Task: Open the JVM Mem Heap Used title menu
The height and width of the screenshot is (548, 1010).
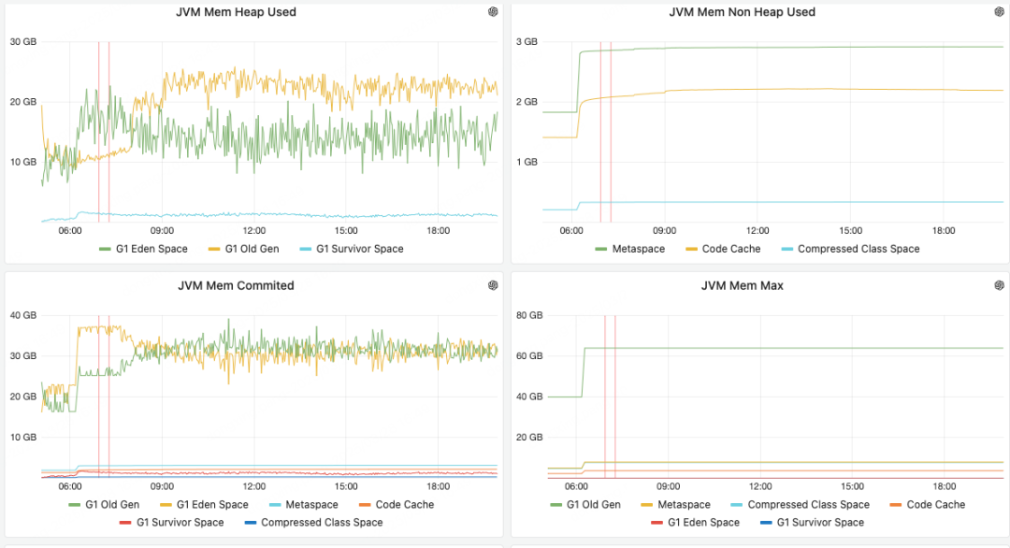Action: tap(236, 12)
